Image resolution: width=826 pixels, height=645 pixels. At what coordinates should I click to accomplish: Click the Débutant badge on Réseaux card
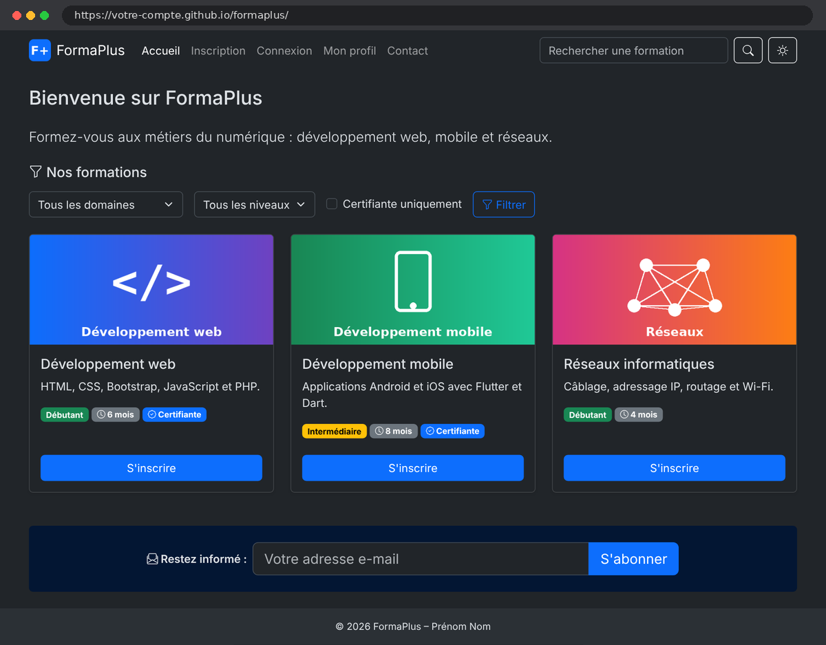click(x=588, y=414)
